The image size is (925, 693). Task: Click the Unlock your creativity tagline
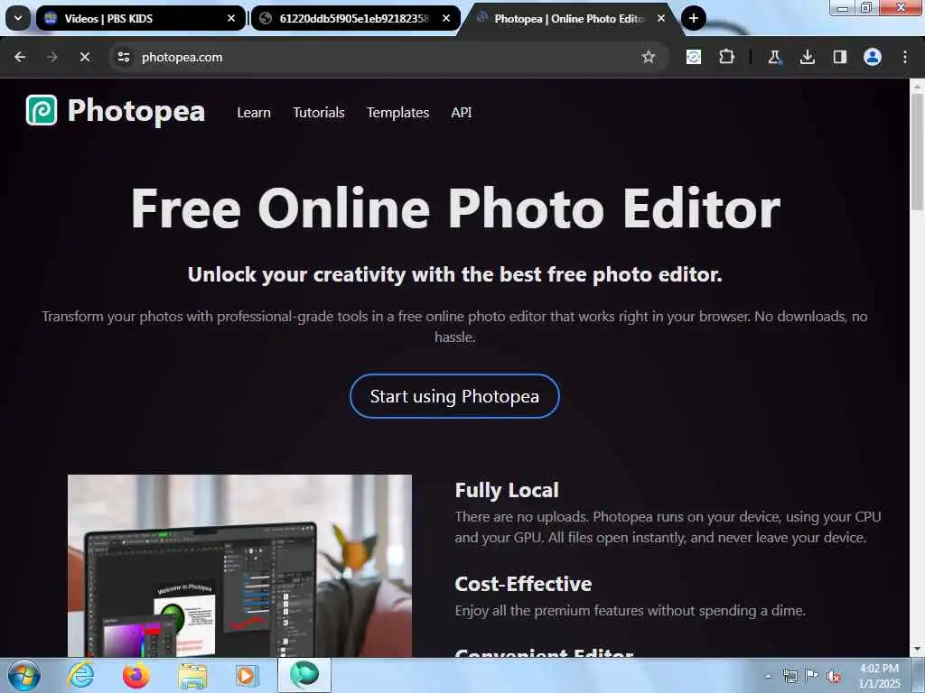click(455, 274)
